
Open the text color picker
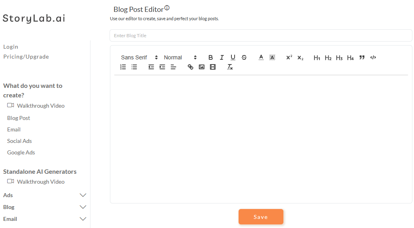[261, 57]
